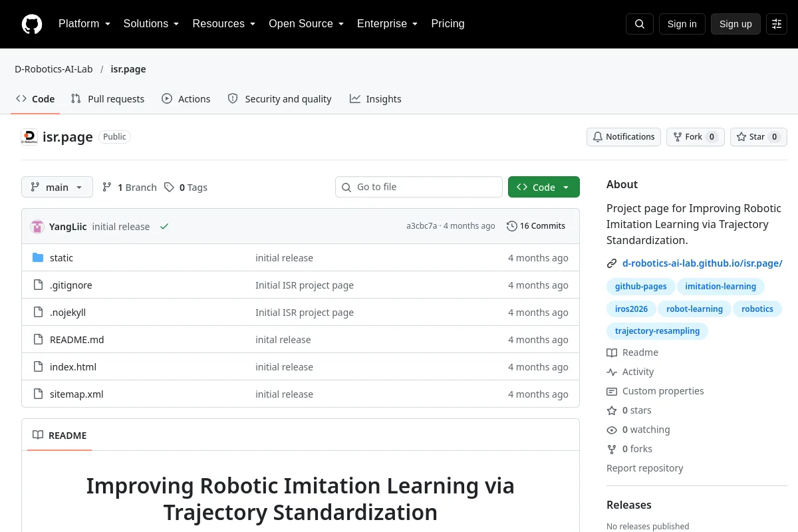Screen dimensions: 798x532
Task: Select the robotics topic tag
Action: tap(757, 309)
